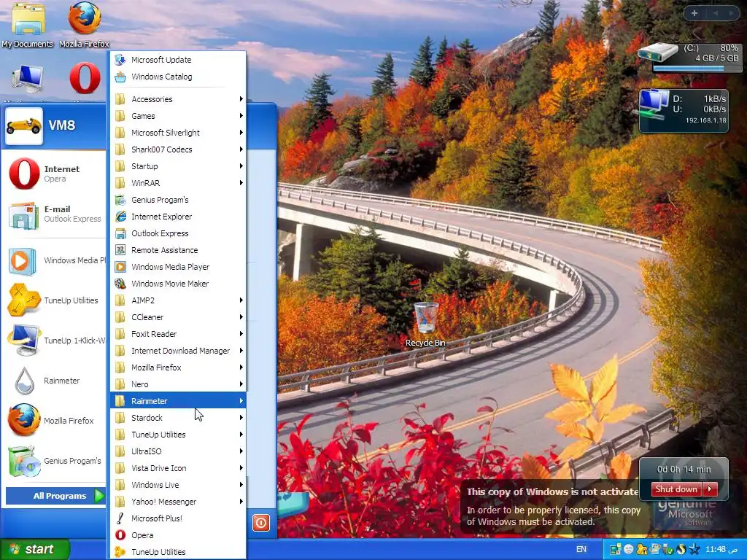Launch Outlook Express from programs list
Image resolution: width=747 pixels, height=560 pixels.
click(178, 233)
